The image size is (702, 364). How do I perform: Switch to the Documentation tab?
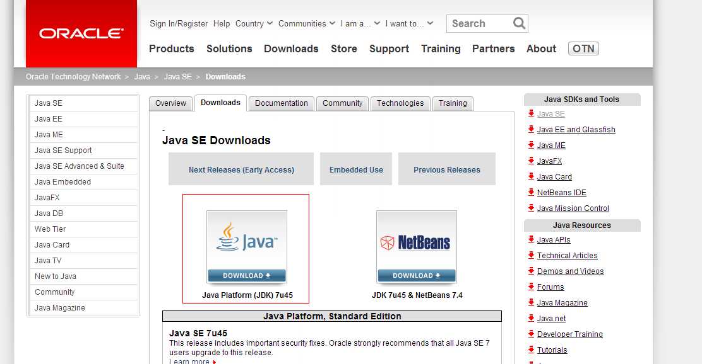pyautogui.click(x=281, y=103)
